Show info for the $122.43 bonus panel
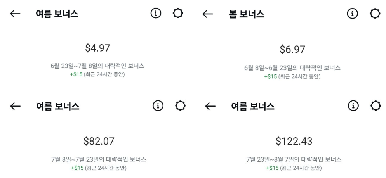This screenshot has height=178, width=386. click(x=353, y=106)
